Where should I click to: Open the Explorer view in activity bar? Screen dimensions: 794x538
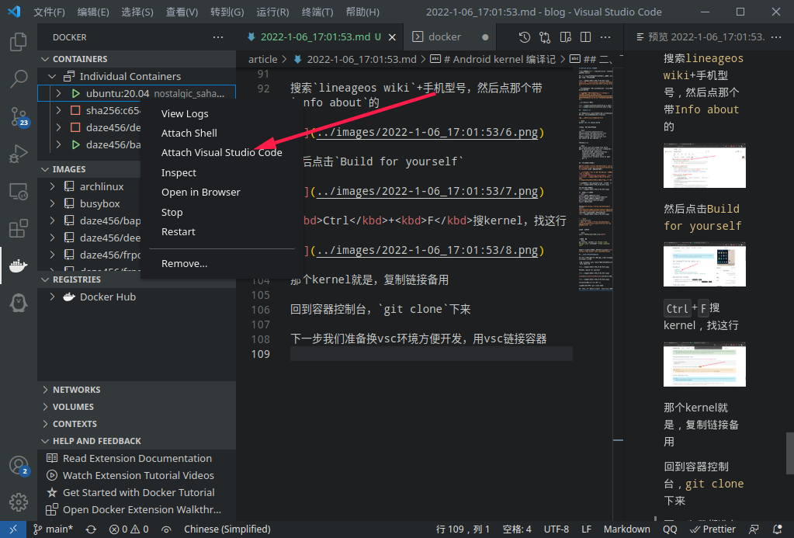[x=18, y=42]
